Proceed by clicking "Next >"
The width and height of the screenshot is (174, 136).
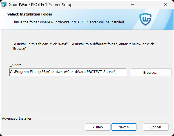pos(124,127)
